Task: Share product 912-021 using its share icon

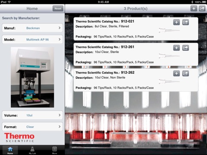Action: [x=185, y=22]
